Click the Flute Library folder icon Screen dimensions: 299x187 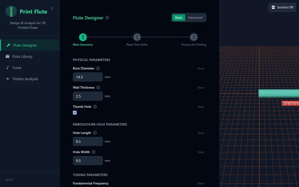(7, 56)
